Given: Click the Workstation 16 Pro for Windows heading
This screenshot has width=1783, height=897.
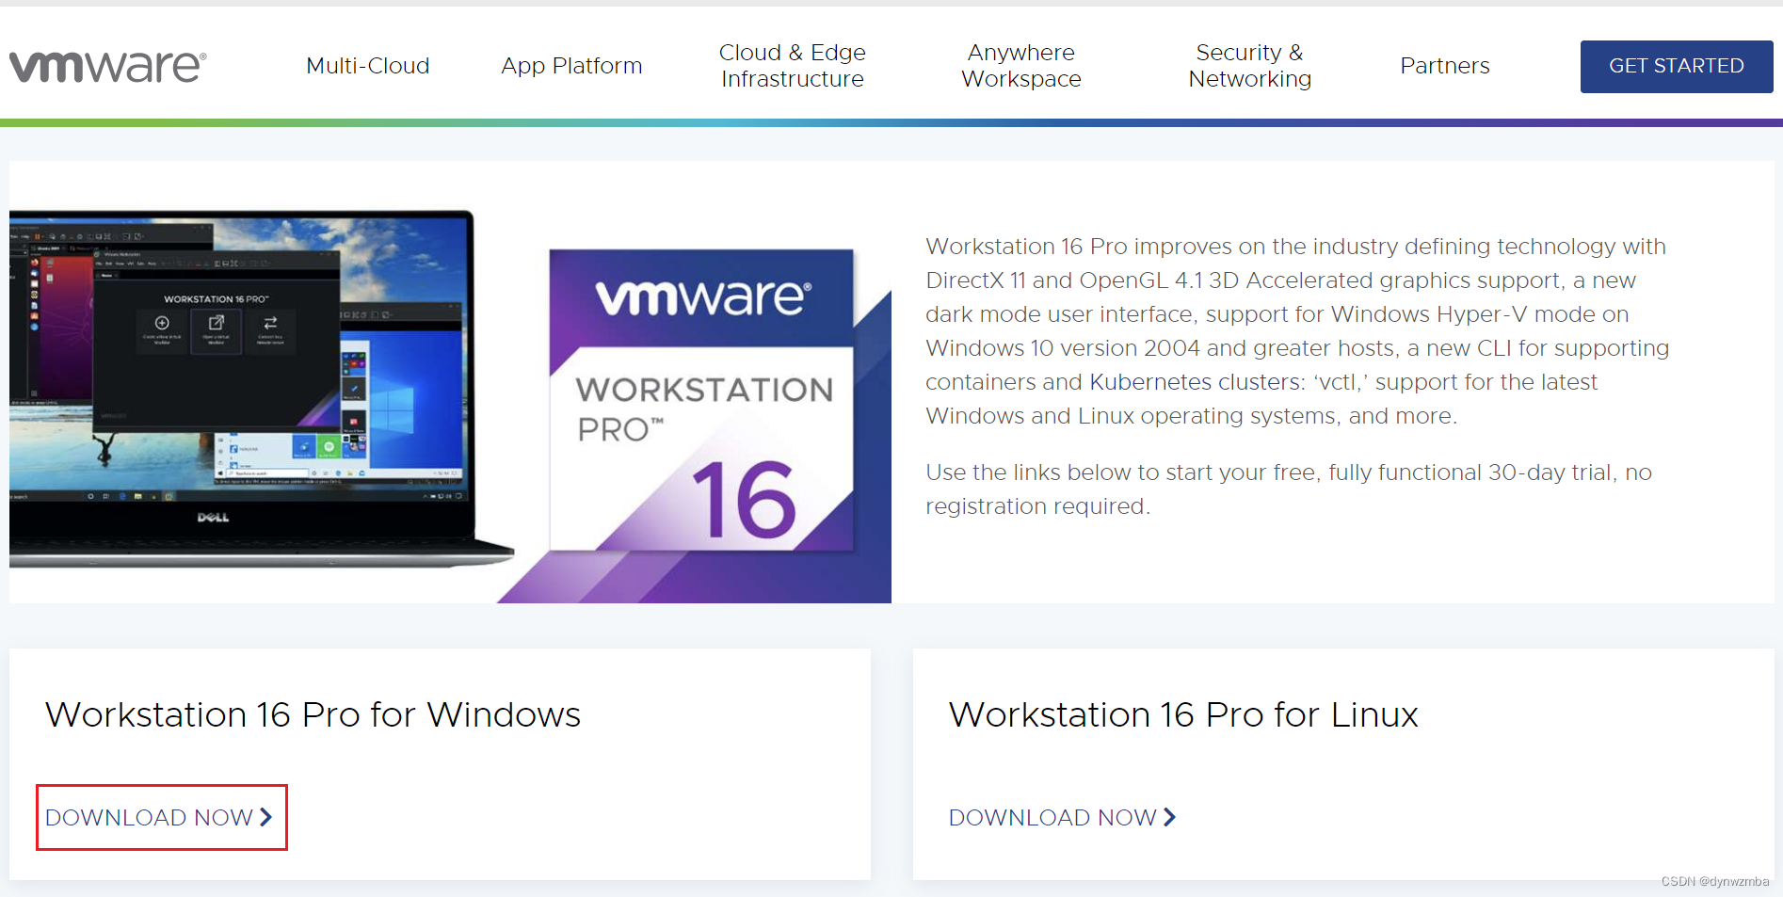Looking at the screenshot, I should tap(313, 714).
